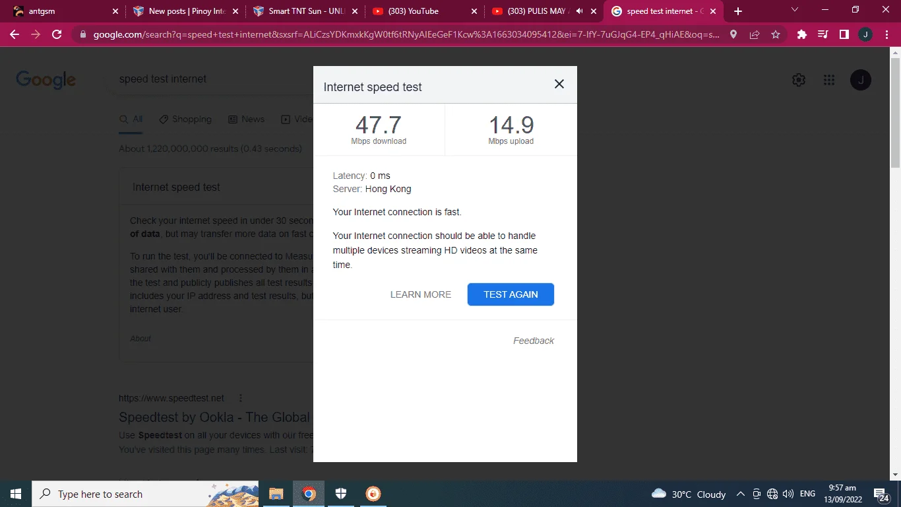Click the Google logo
This screenshot has height=507, width=901.
pyautogui.click(x=46, y=79)
